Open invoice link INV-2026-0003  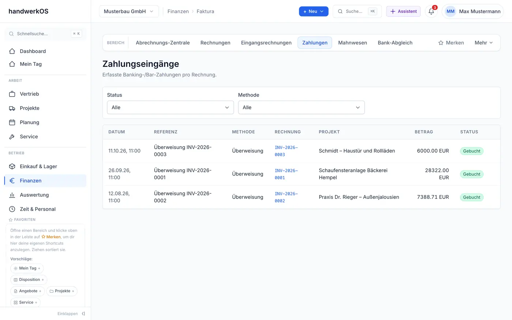point(286,151)
